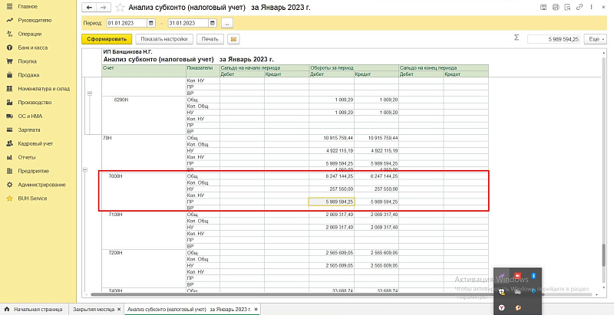
Task: Add report to favorites with star icon
Action: (x=119, y=7)
